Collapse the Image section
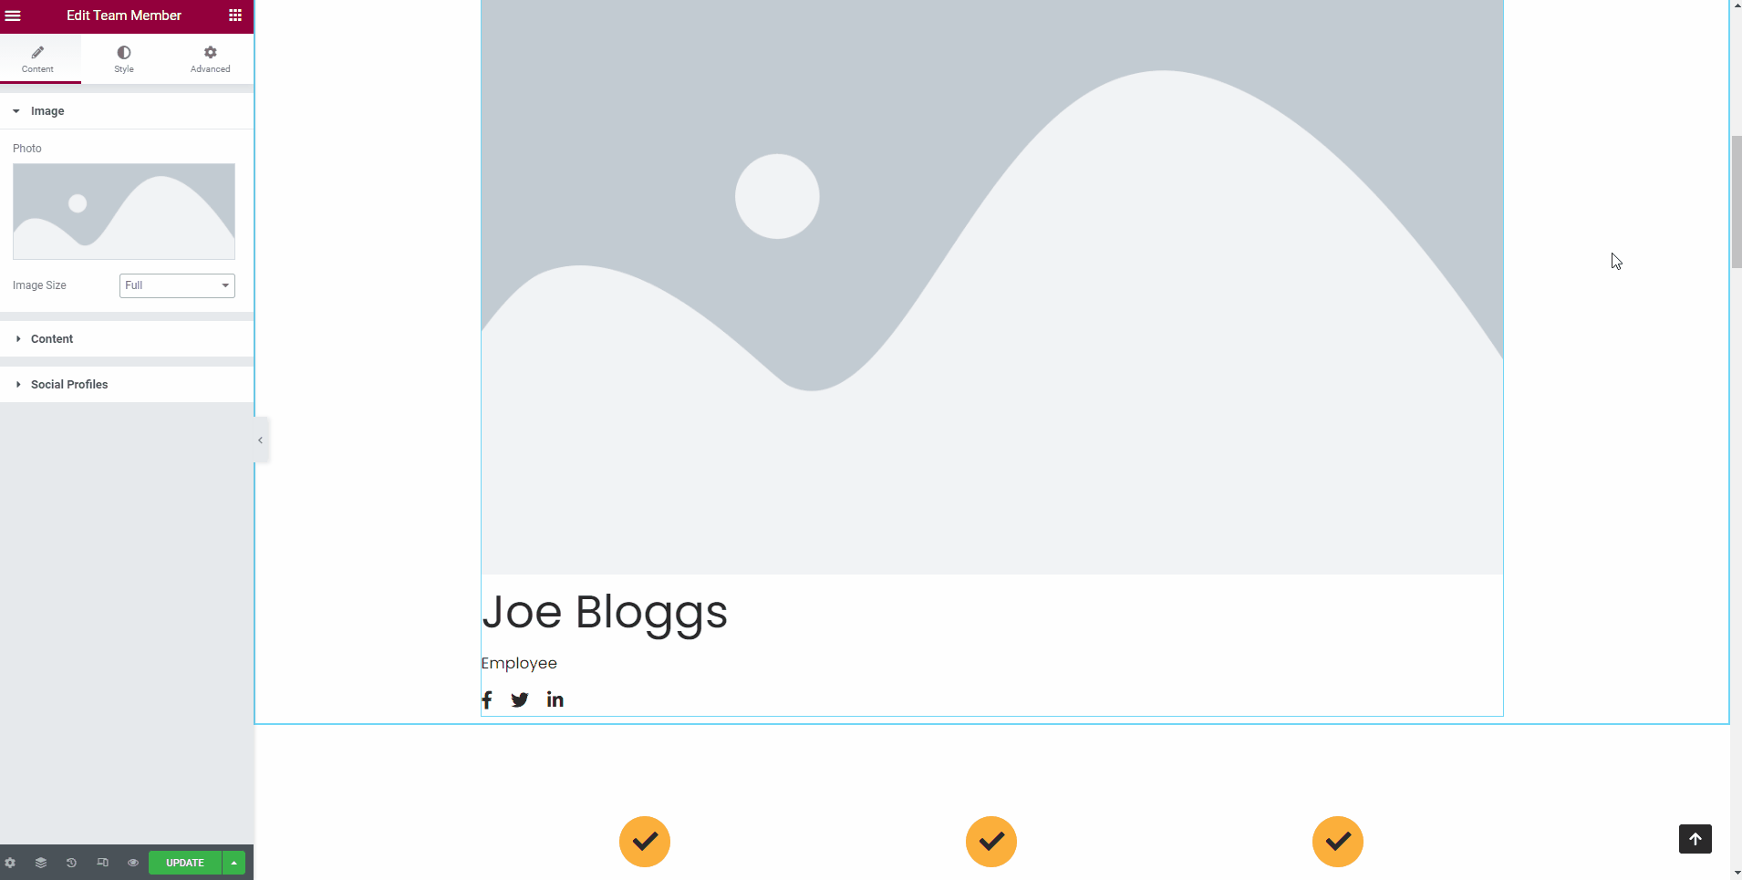1742x880 pixels. pos(47,111)
